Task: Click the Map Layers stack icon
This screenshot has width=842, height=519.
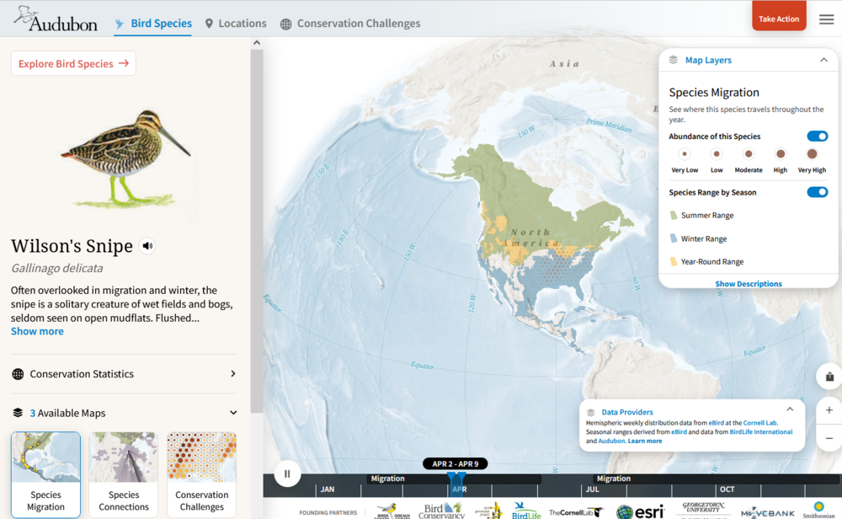Action: (x=674, y=60)
